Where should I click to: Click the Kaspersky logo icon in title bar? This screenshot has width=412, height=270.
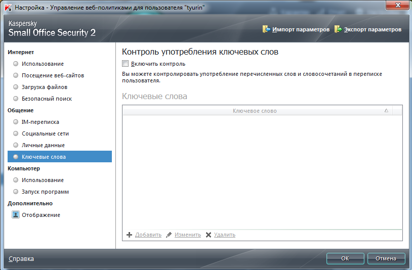click(x=8, y=8)
